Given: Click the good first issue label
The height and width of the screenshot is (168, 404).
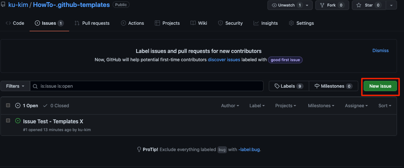Looking at the screenshot, I should point(285,60).
